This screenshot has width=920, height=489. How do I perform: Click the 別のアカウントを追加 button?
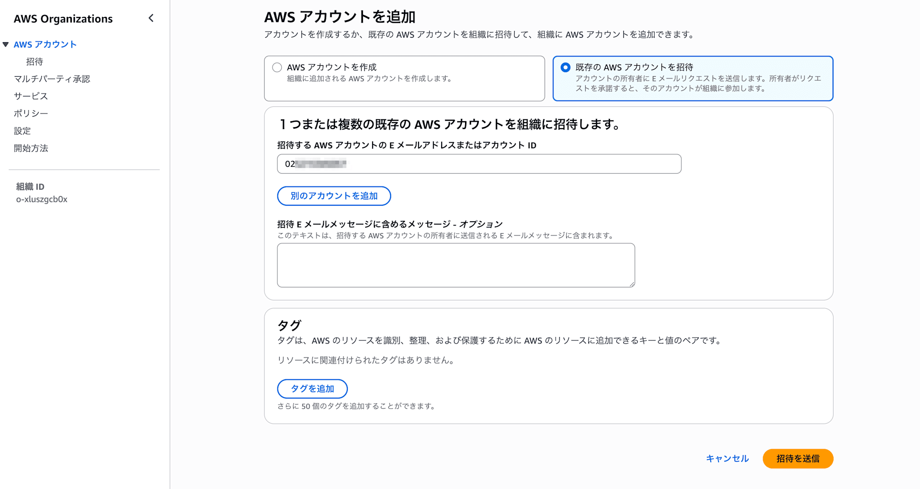point(334,196)
